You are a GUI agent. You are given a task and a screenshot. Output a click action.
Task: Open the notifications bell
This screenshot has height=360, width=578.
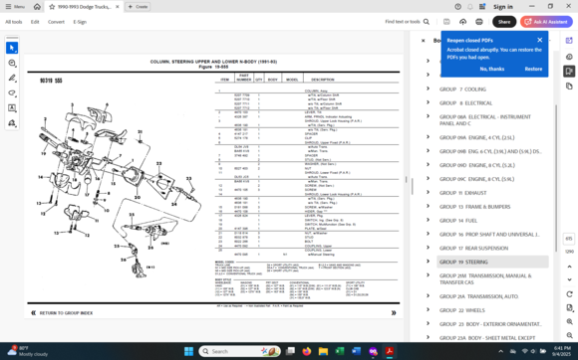[470, 7]
